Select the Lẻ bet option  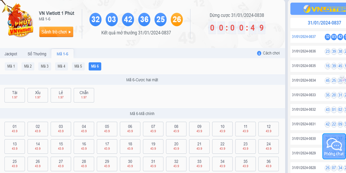point(61,95)
